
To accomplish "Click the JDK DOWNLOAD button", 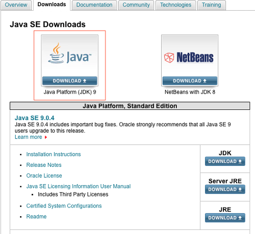I will (225, 161).
